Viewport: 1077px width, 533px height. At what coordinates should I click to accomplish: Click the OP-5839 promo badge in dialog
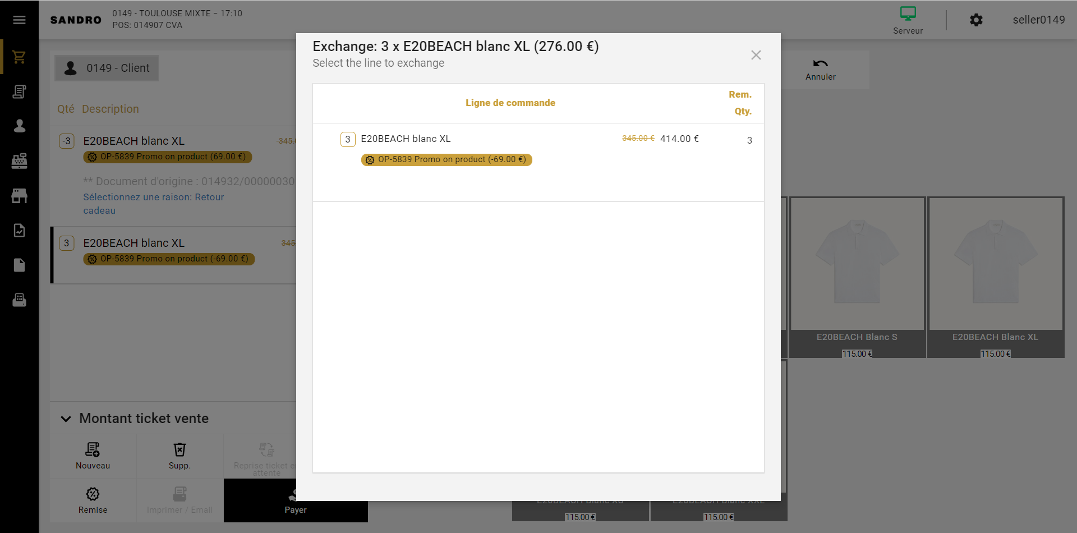(x=447, y=160)
